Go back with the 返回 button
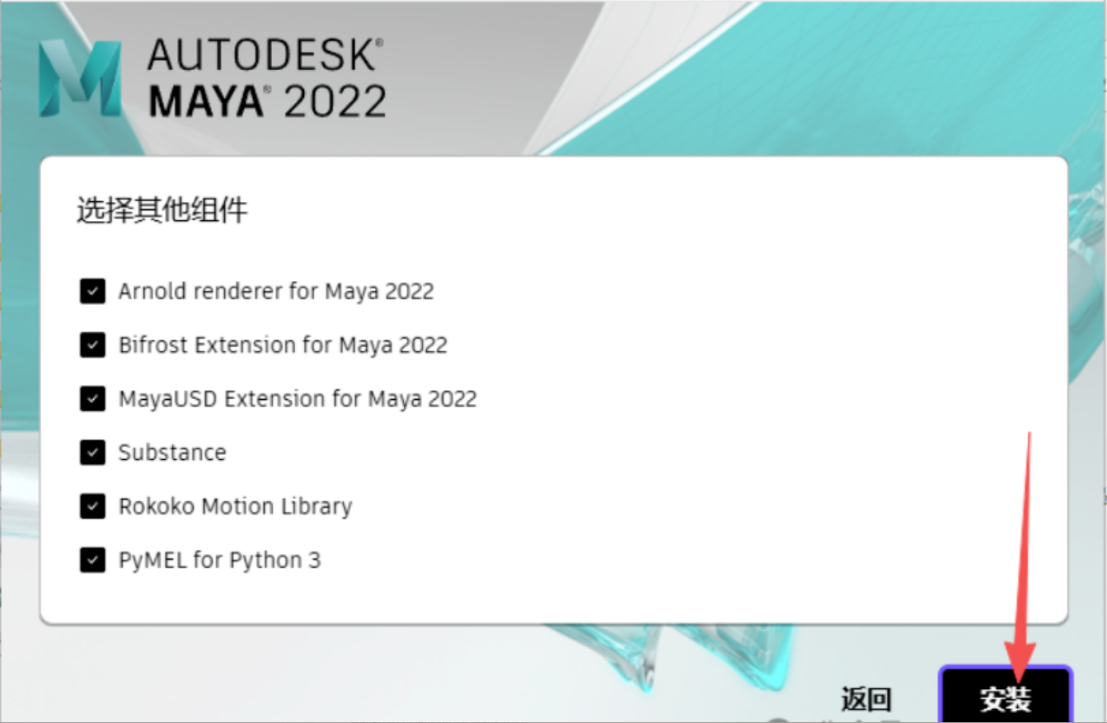Screen dimensions: 1107x723 click(x=865, y=699)
